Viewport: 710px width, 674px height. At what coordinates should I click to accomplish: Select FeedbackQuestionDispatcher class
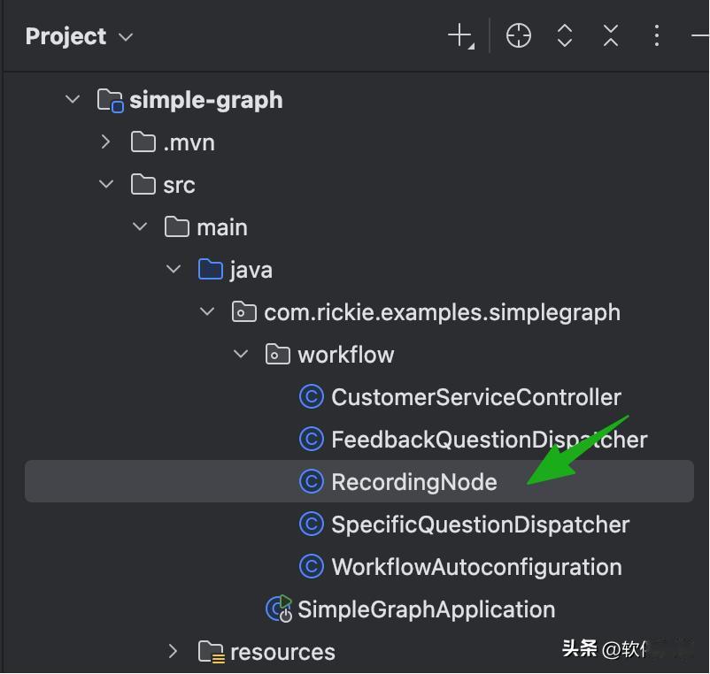pyautogui.click(x=489, y=440)
